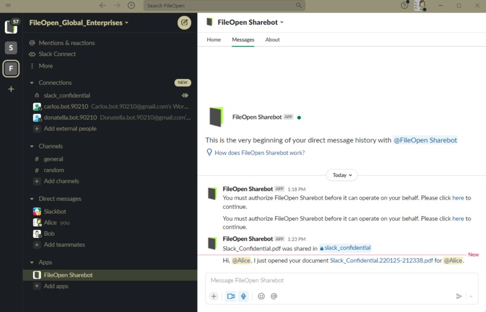Select the F workspace icon
This screenshot has width=486, height=312.
tap(11, 68)
